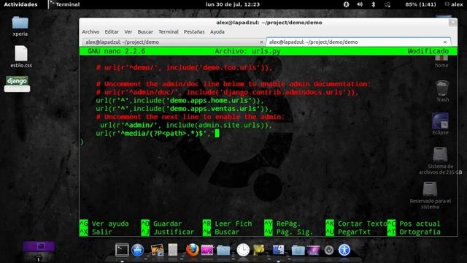Click the ^R Leer Fich shortcut label
This screenshot has height=263, width=467.
(x=227, y=224)
